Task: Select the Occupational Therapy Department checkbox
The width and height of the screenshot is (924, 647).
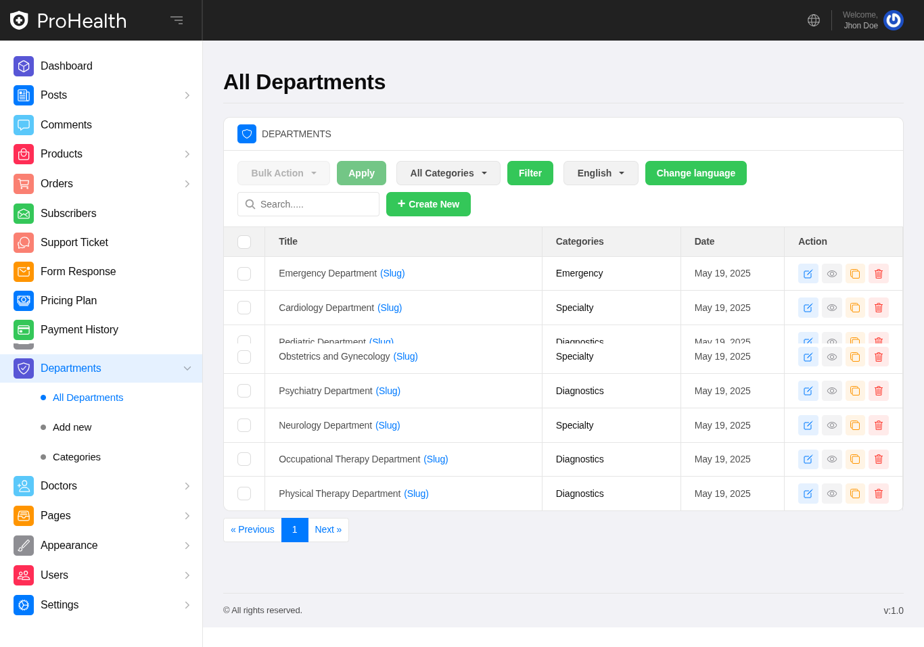Action: coord(244,459)
